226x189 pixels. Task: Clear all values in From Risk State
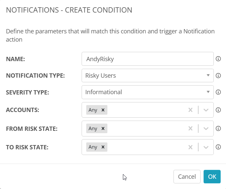[x=190, y=129]
